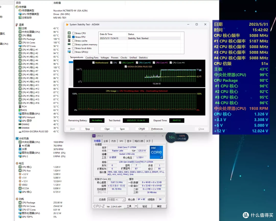Screen dimensions: 276x221
Task: Click the Stop button in AIDA64
Action: pyautogui.click(x=87, y=129)
